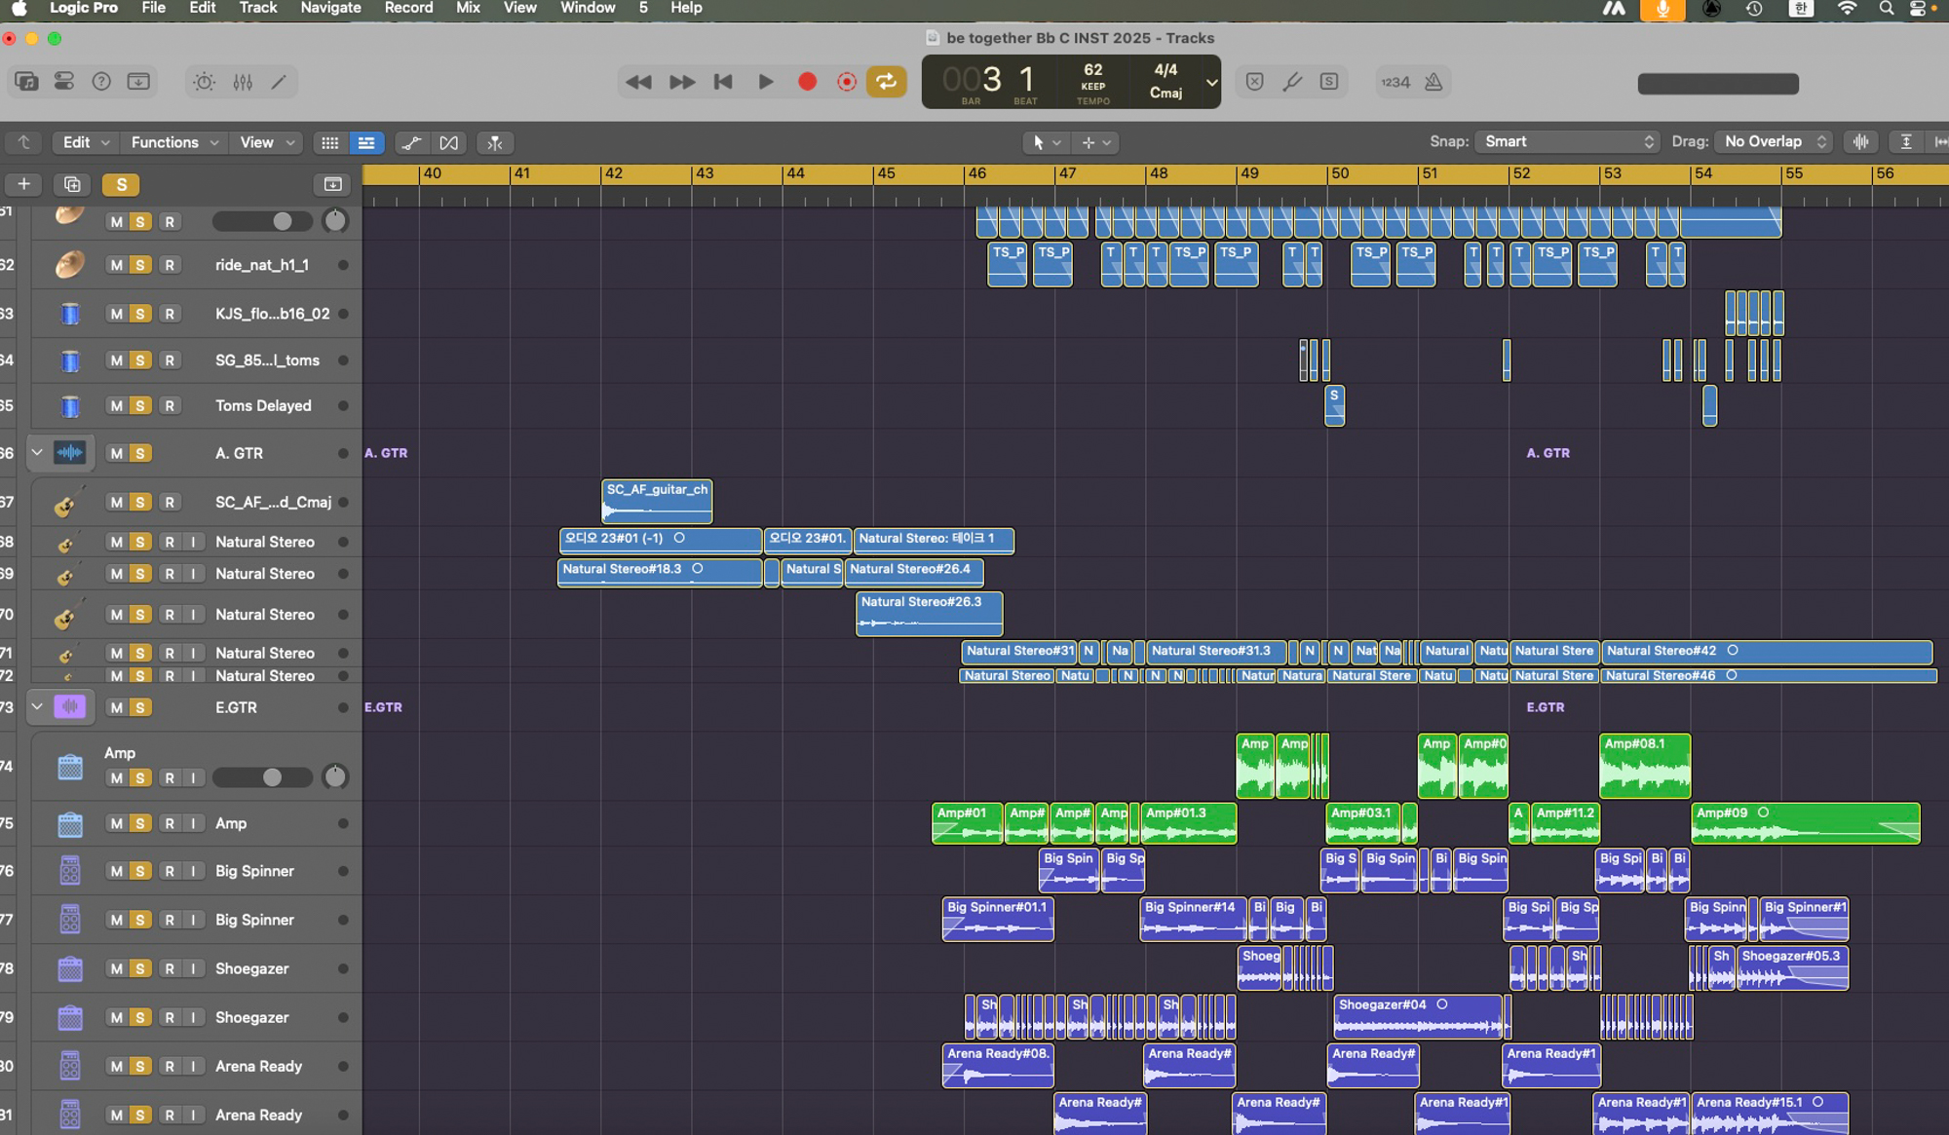Open the Mix menu in menu bar
1949x1135 pixels.
(468, 8)
